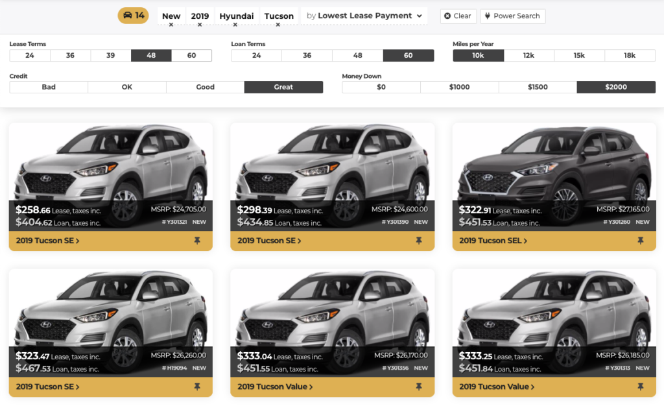The height and width of the screenshot is (406, 664).
Task: Open the $333.25 Tucson Value listing link
Action: point(497,387)
